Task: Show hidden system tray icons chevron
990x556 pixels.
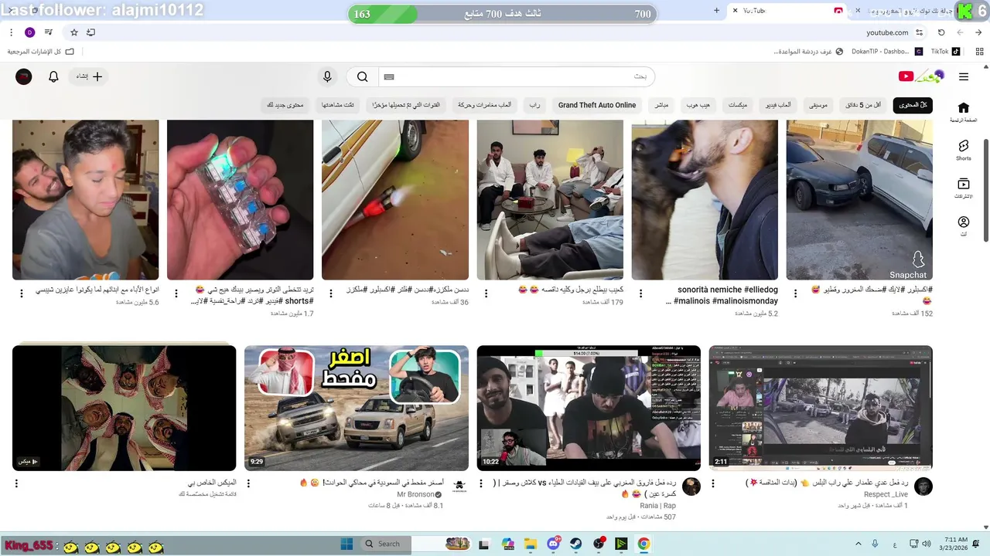Action: [x=859, y=544]
